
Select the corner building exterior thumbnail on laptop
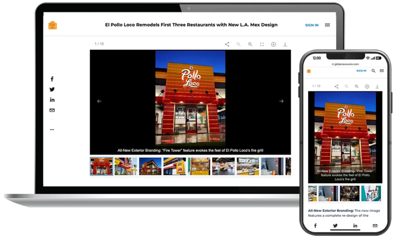coord(150,166)
